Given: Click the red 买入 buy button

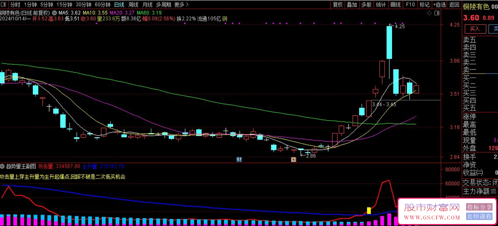Looking at the screenshot, I should pos(475,29).
